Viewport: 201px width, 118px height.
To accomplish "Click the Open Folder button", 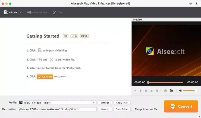I will (122, 109).
